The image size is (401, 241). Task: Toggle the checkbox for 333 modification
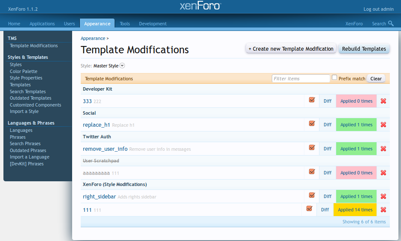312,100
